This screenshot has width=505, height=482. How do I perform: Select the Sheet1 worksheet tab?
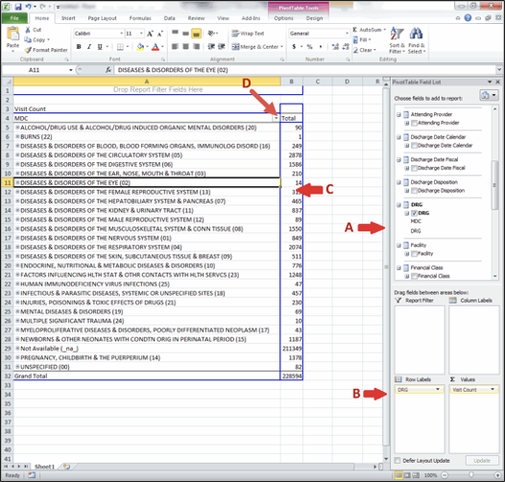click(x=44, y=467)
